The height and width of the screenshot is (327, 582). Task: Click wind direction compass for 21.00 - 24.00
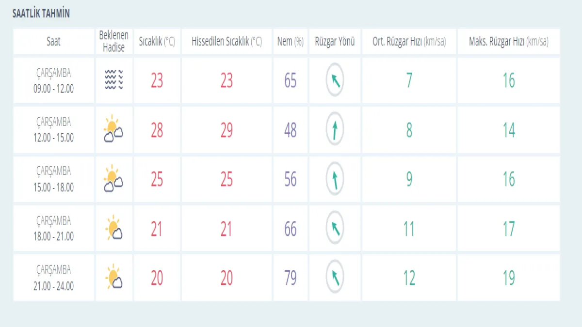[335, 278]
